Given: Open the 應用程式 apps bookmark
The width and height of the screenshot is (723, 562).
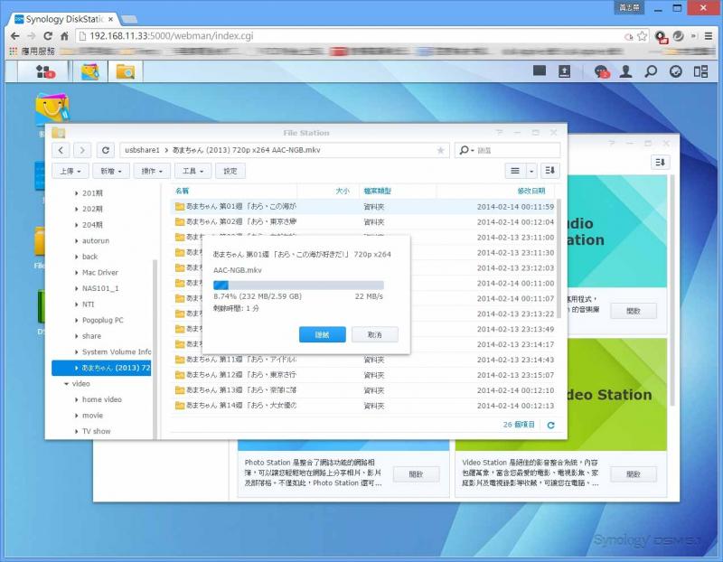Looking at the screenshot, I should pos(32,52).
